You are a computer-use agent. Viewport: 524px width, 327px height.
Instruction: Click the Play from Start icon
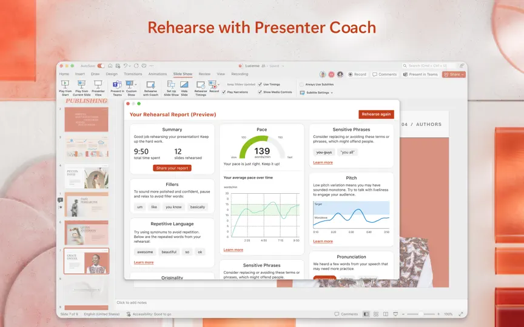(x=65, y=84)
